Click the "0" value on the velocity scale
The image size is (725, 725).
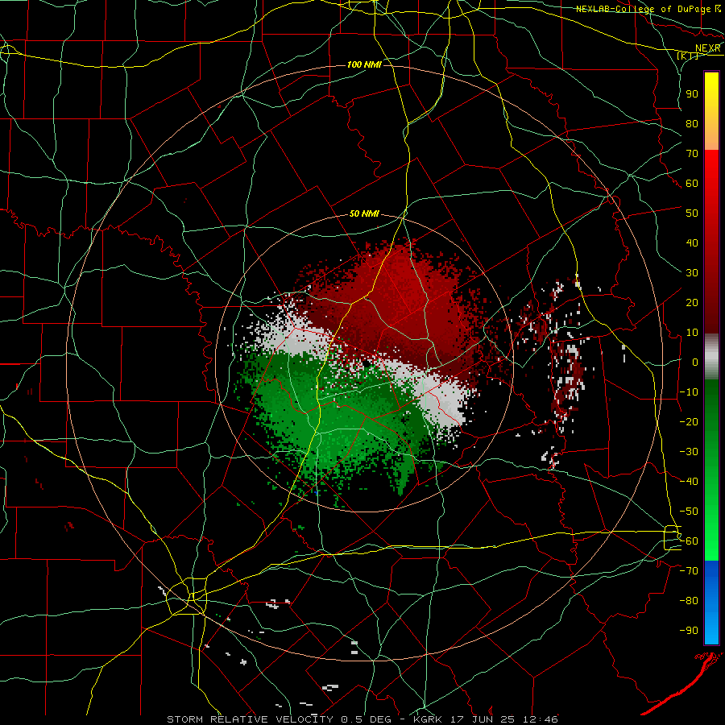pos(695,362)
